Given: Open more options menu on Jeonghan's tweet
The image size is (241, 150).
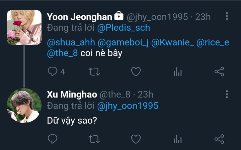Looking at the screenshot, I should [227, 16].
